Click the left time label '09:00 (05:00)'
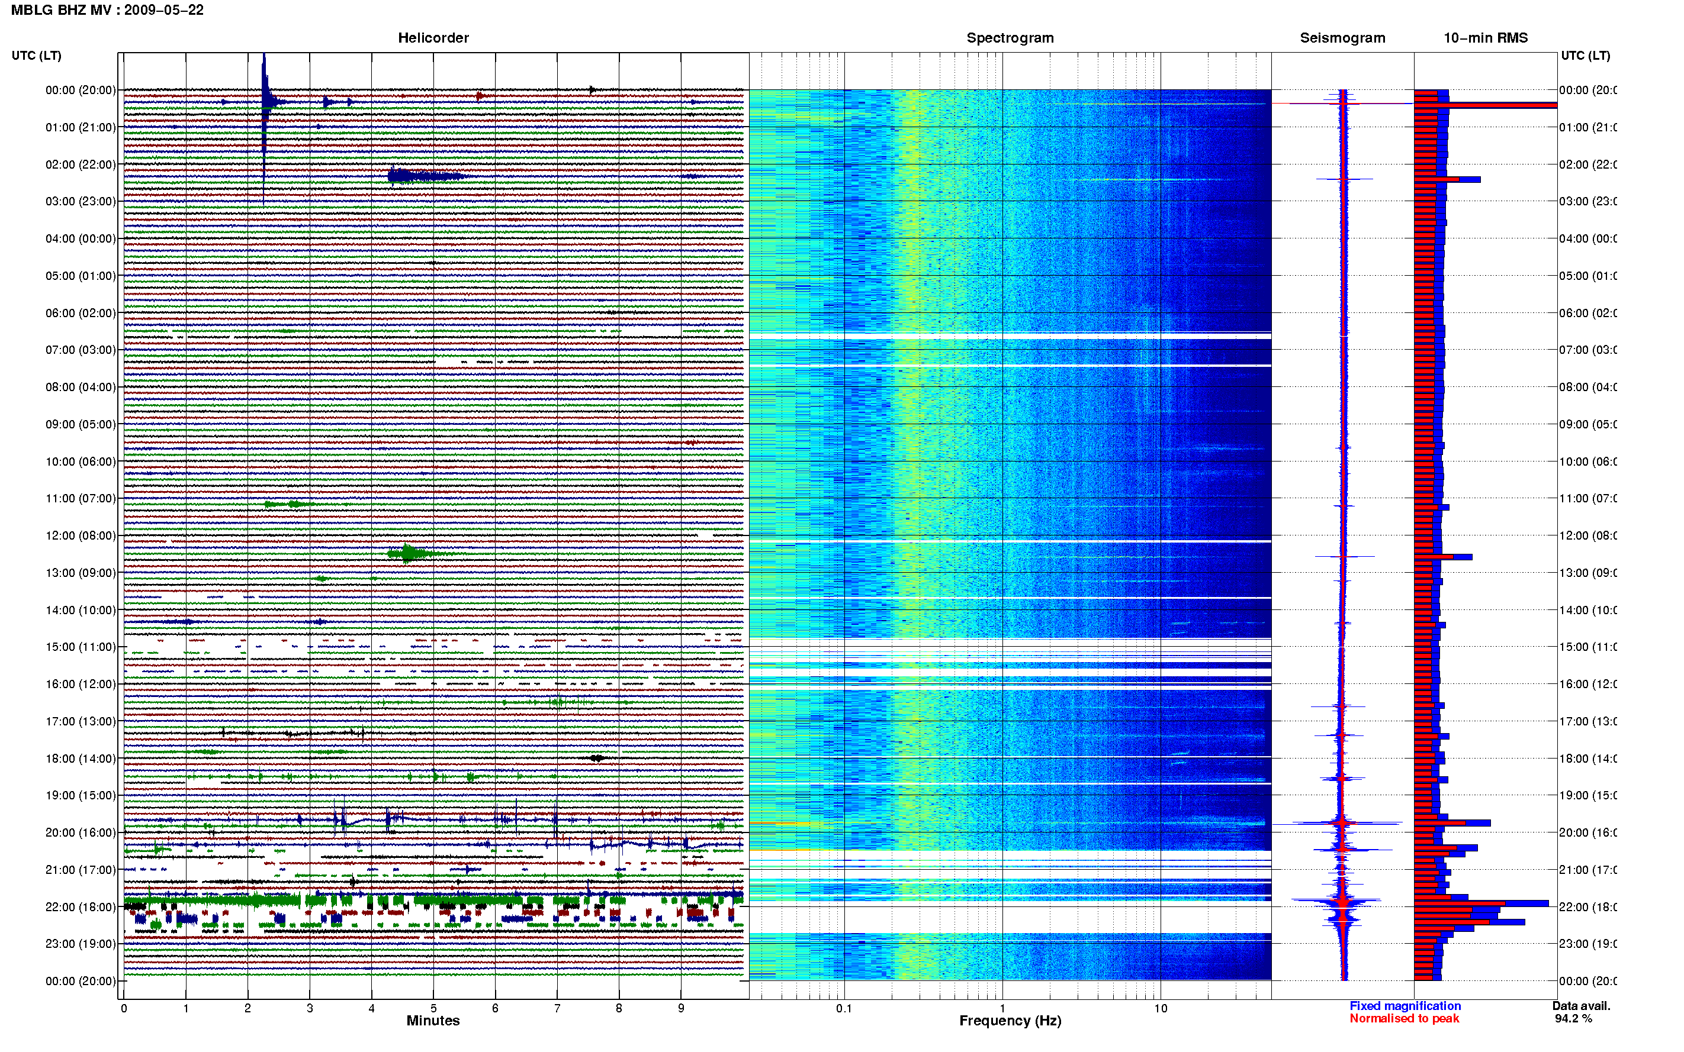Screen dimensions: 1684x1052 (81, 424)
